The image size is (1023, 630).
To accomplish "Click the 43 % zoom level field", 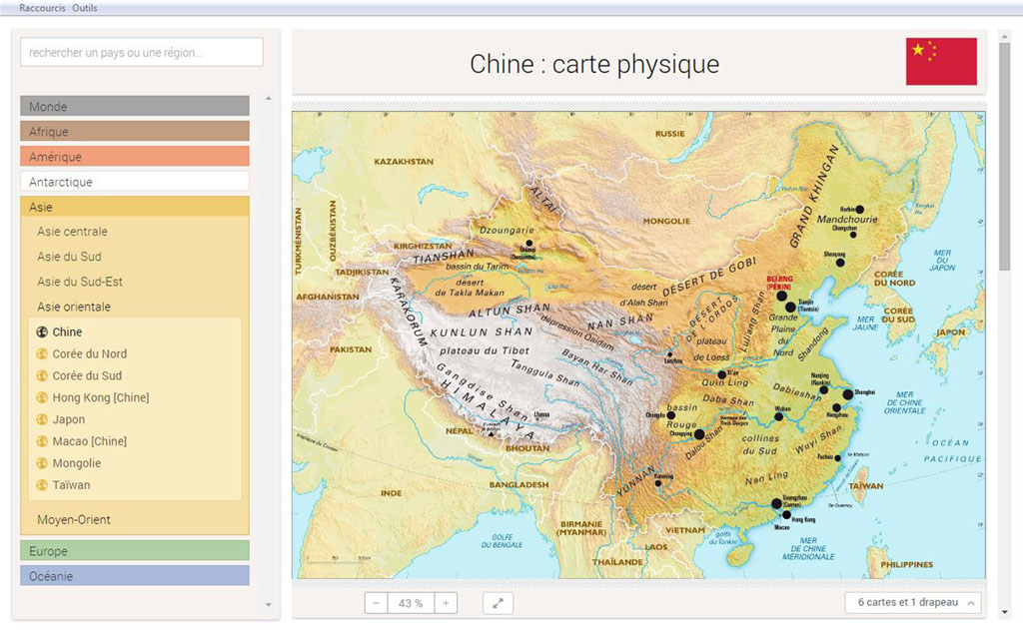I will click(x=411, y=603).
